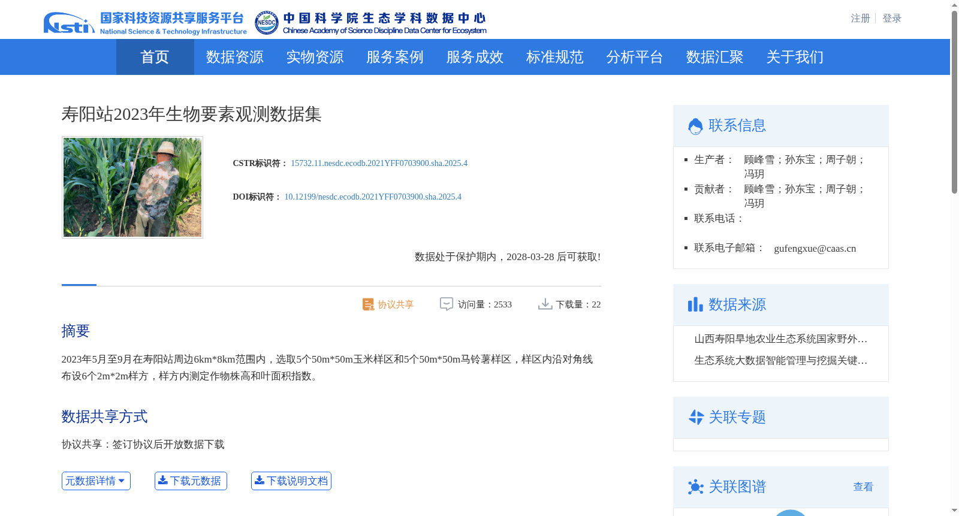
Task: Click the email gufengxue@caas.cn
Action: [815, 249]
